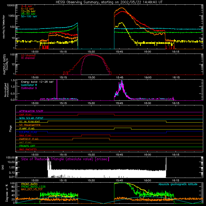Screen dimensions: 206x206
Task: Click the SAA_FLAG label
Action: (25, 135)
